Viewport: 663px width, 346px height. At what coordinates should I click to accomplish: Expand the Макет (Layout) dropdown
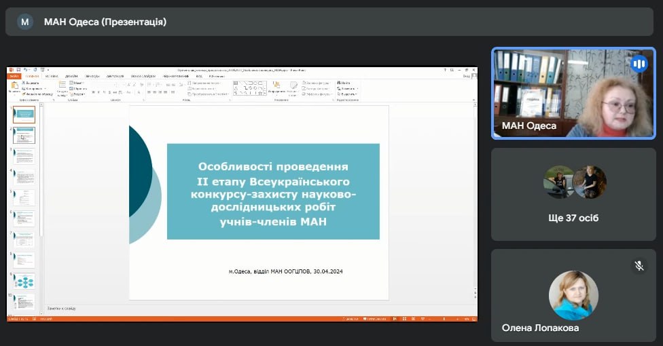click(x=79, y=83)
